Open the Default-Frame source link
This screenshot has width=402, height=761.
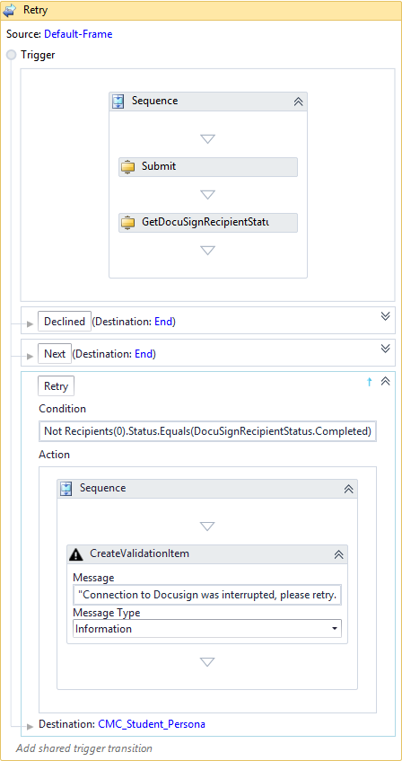click(x=78, y=34)
